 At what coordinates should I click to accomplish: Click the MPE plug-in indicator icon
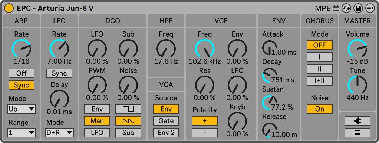point(336,9)
